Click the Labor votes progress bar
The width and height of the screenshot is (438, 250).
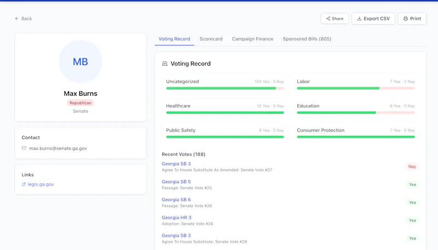(x=355, y=88)
